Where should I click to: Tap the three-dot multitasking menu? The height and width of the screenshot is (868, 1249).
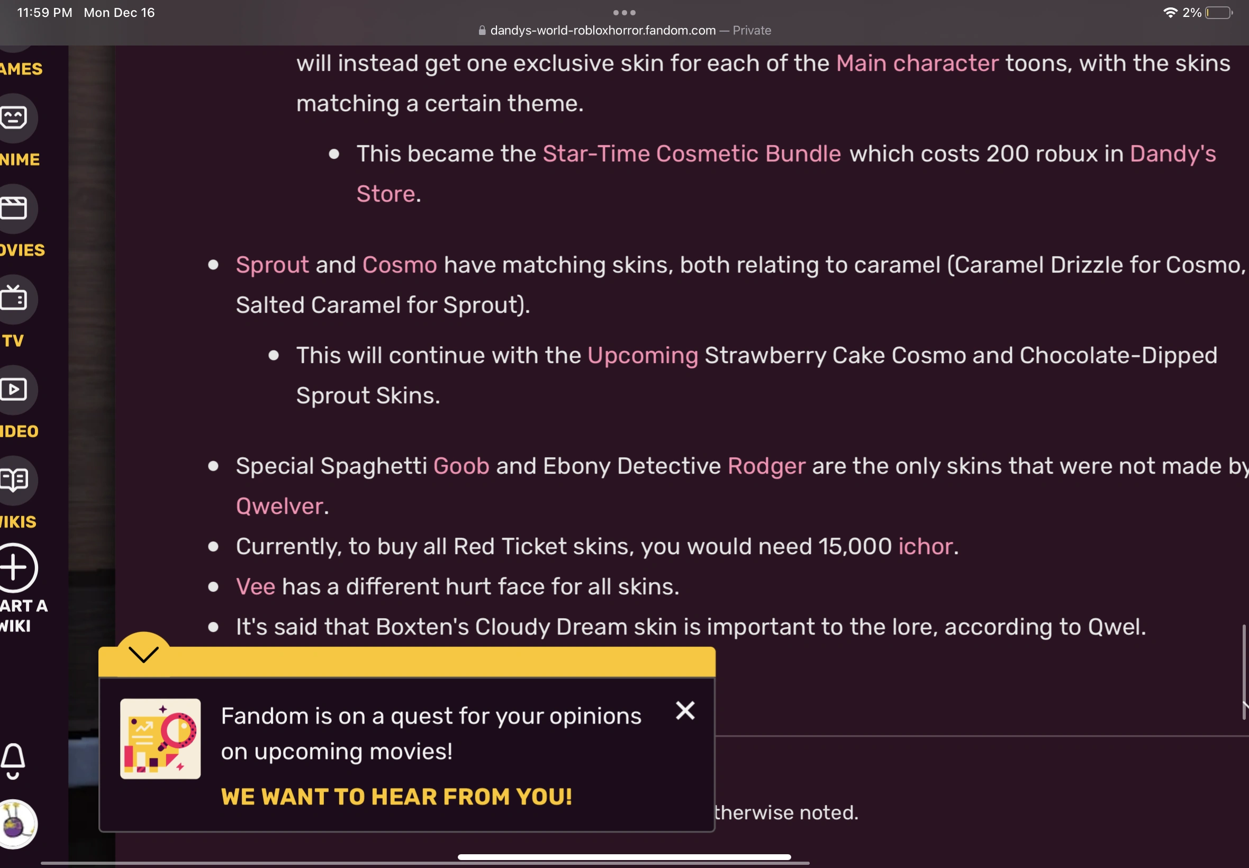(624, 13)
